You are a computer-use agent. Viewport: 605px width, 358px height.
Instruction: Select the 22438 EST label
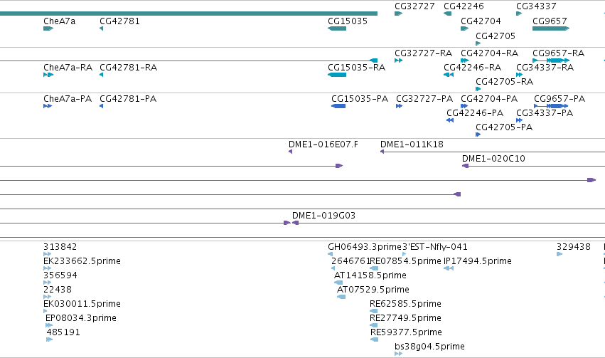pos(58,290)
